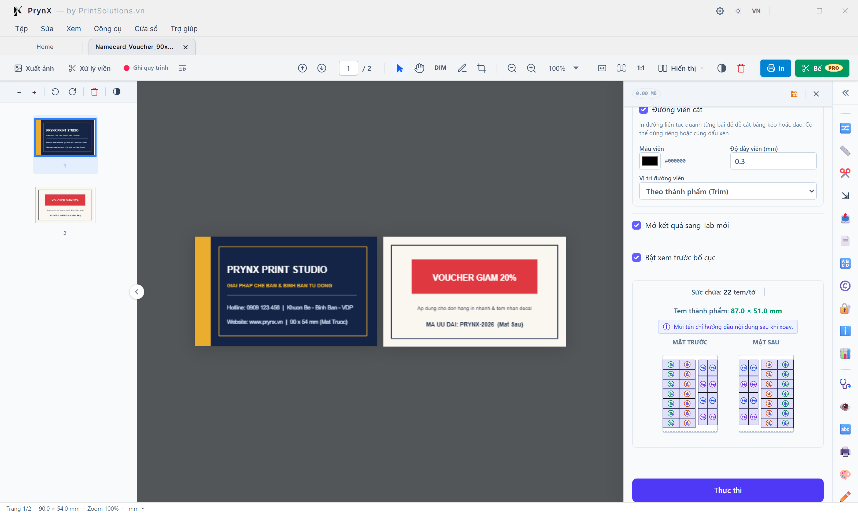Click the blue In print button

[775, 68]
